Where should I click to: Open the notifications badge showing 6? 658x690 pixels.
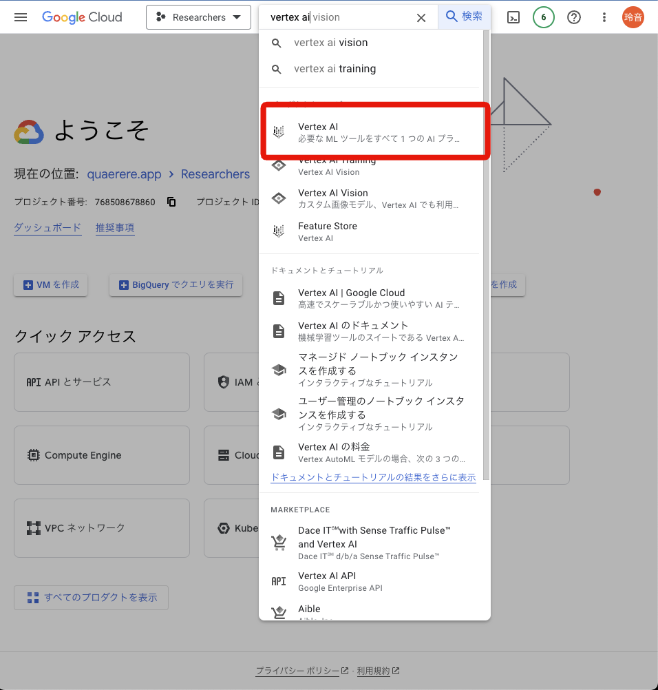tap(544, 17)
